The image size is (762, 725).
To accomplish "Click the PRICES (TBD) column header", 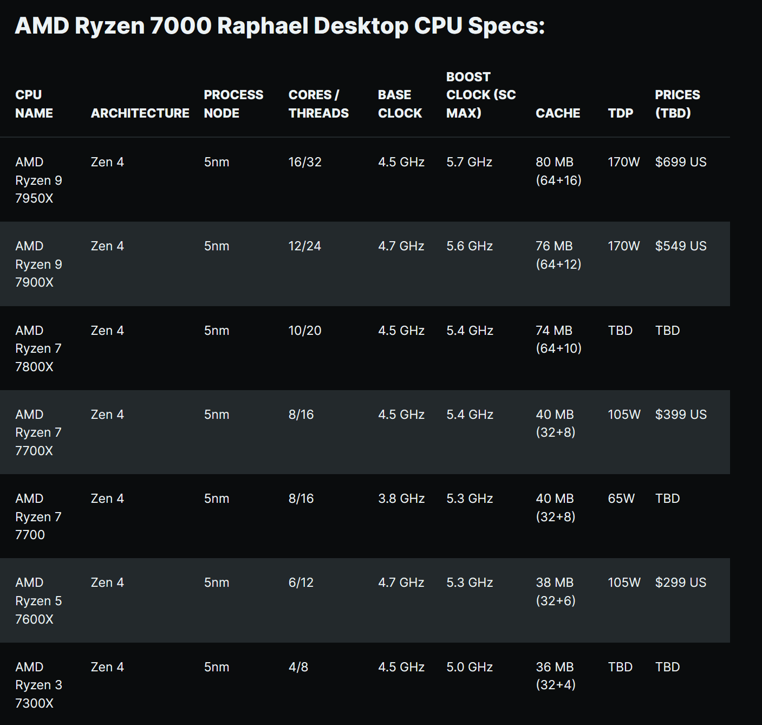I will tap(678, 104).
